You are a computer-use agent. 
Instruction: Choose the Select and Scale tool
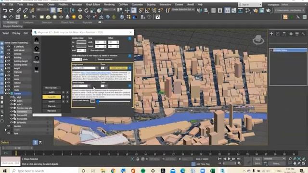point(93,10)
